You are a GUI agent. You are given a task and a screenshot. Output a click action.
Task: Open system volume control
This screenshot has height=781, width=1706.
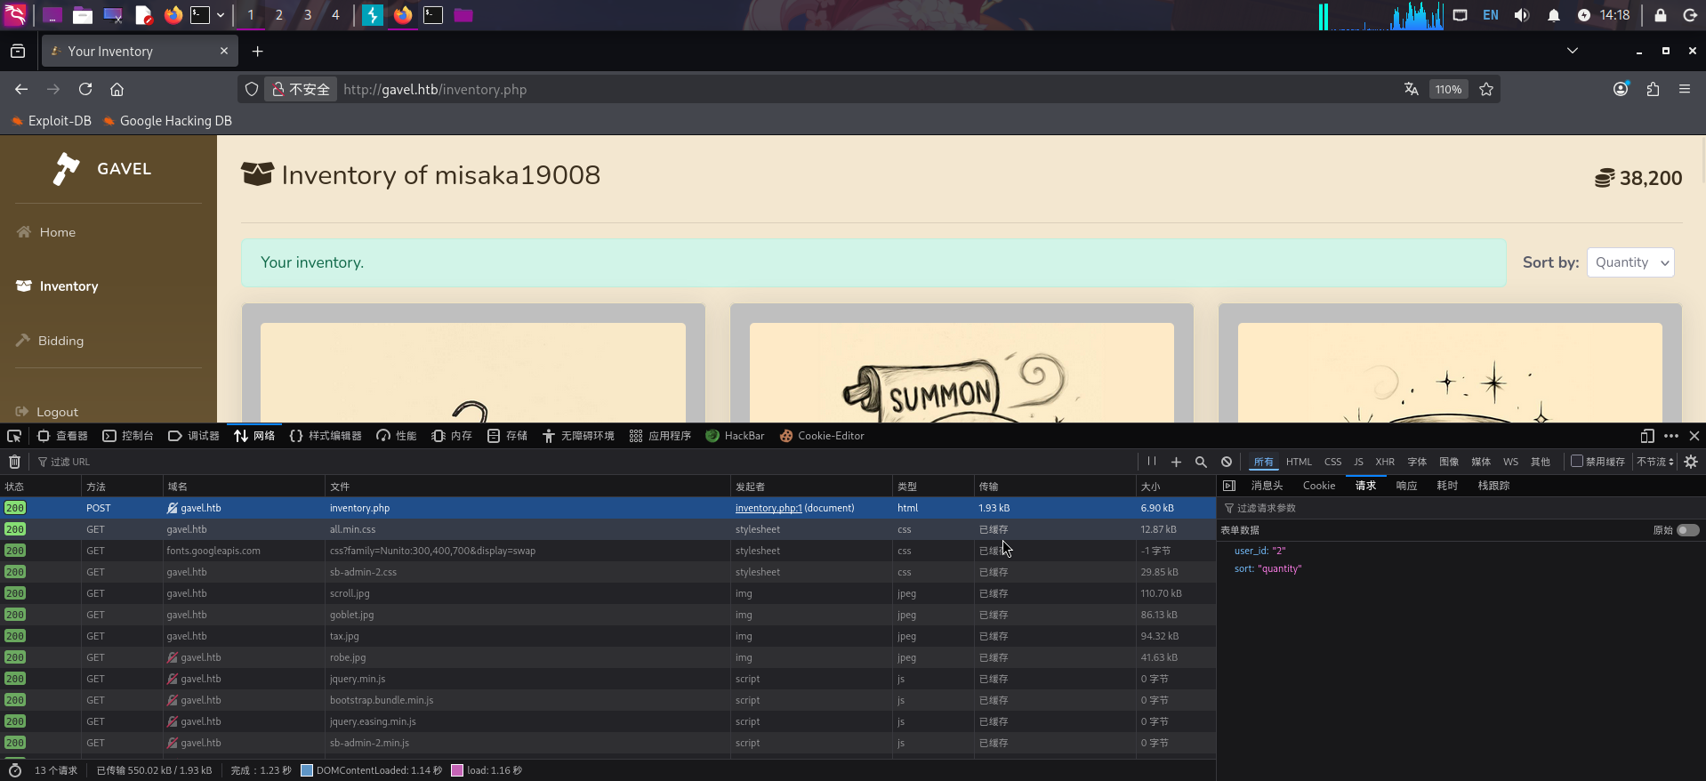click(1522, 15)
